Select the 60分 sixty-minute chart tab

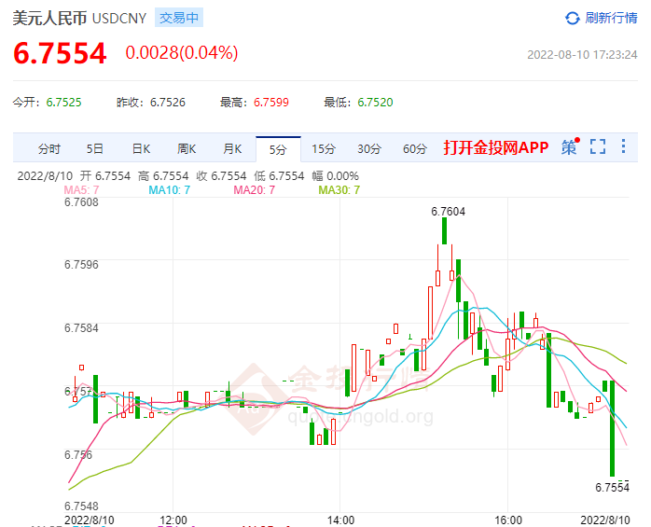pyautogui.click(x=415, y=148)
